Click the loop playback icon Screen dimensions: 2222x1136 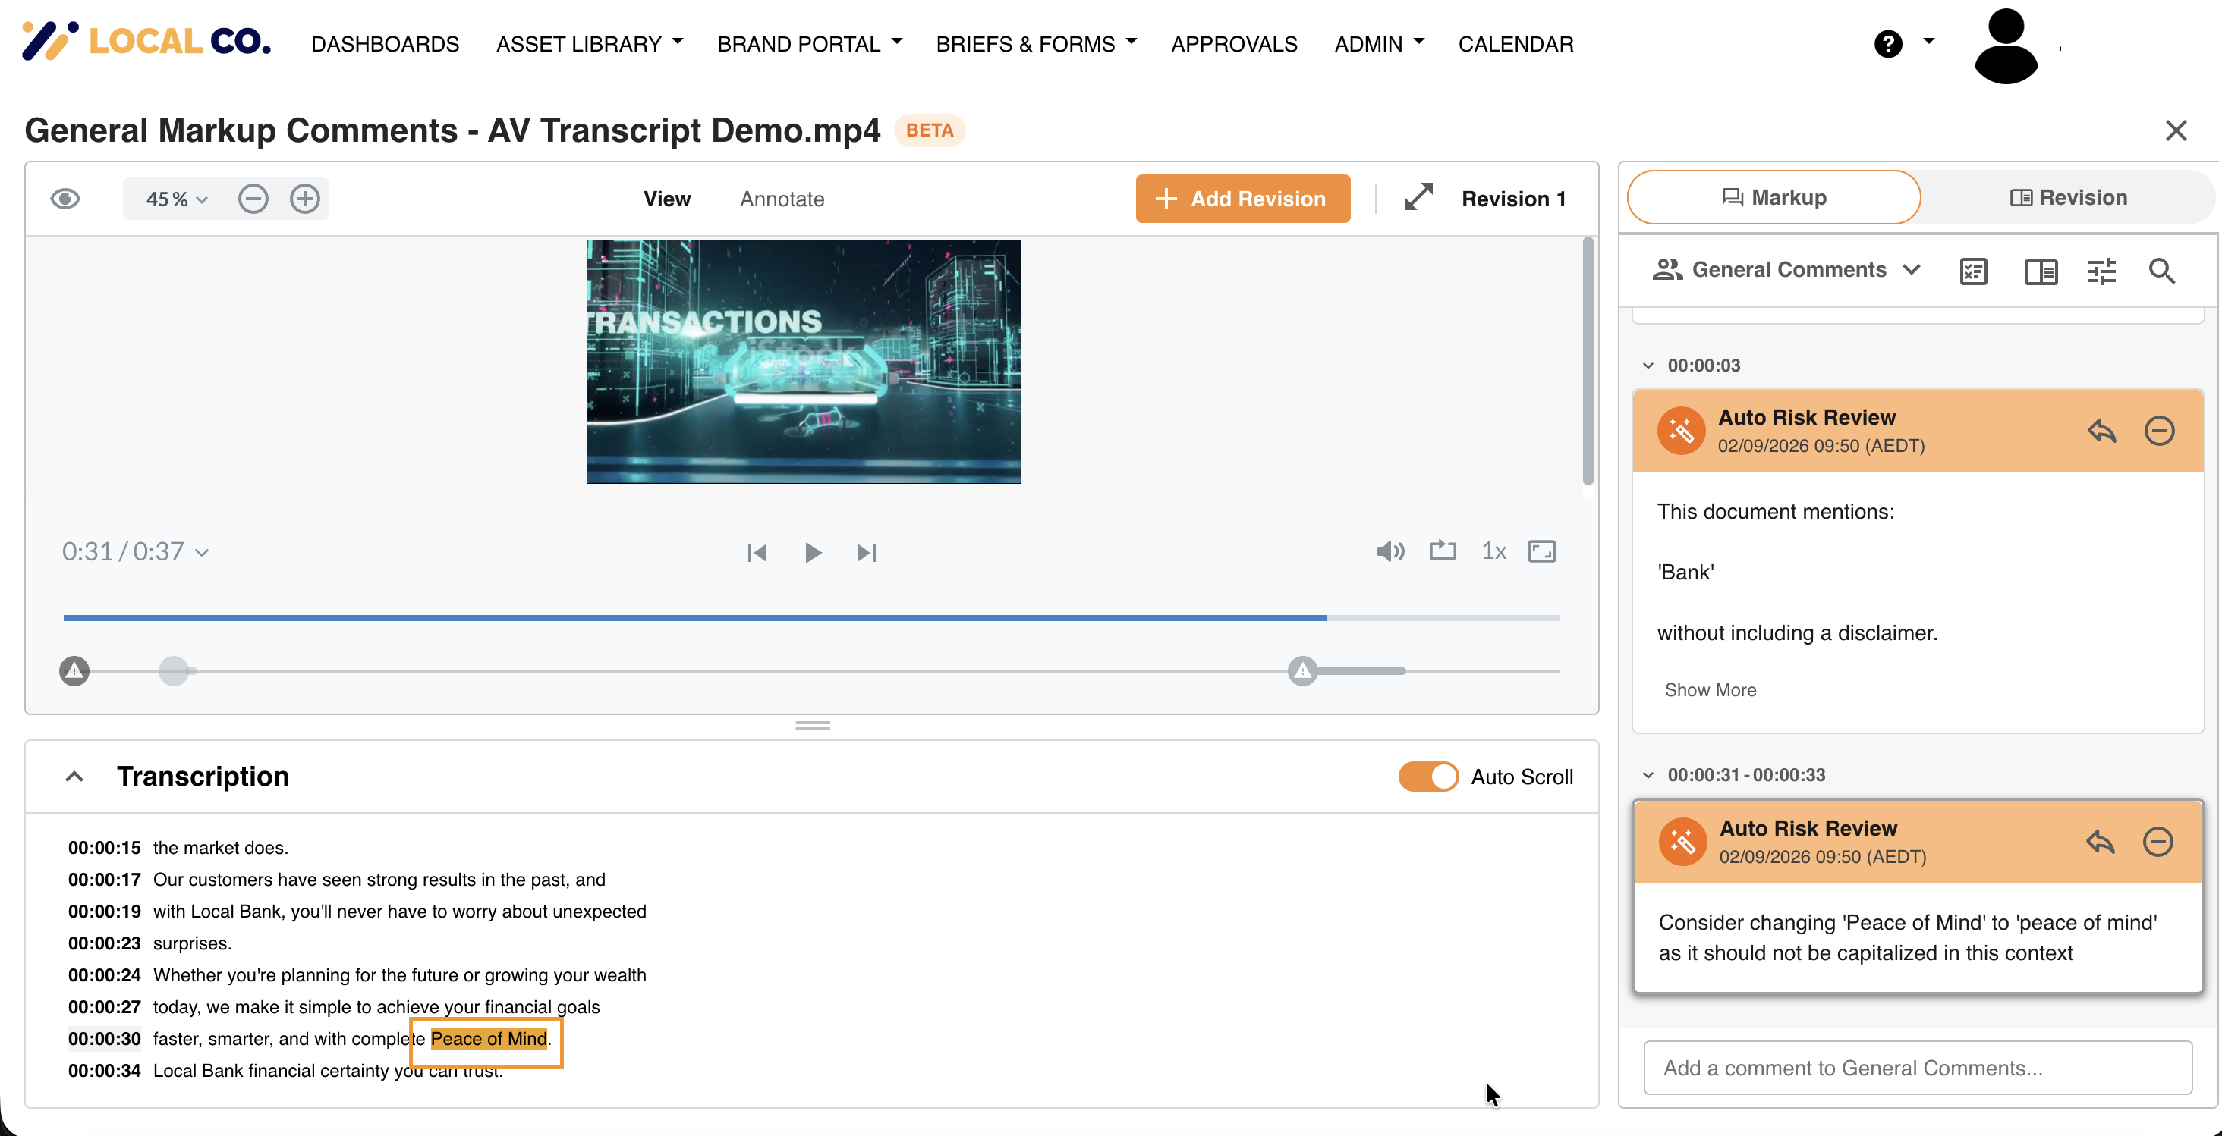tap(1442, 551)
